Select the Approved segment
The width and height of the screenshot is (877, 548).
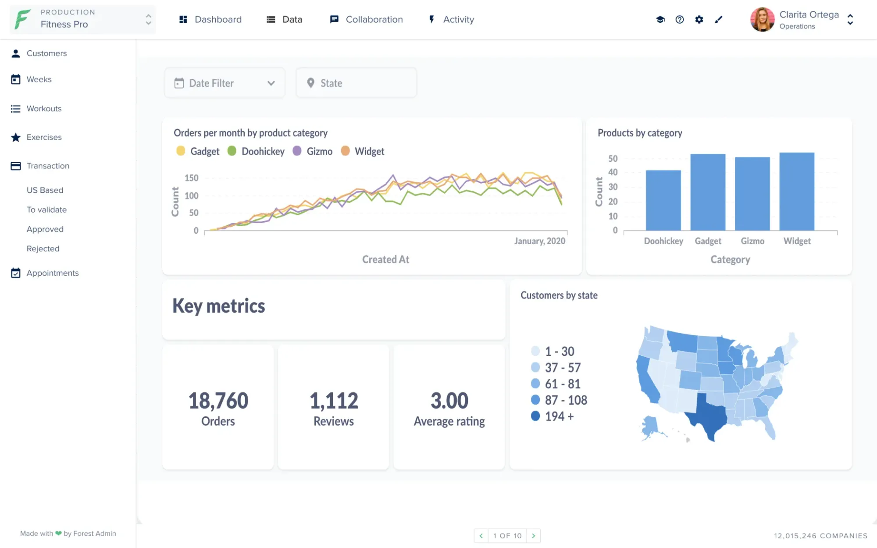click(x=45, y=229)
